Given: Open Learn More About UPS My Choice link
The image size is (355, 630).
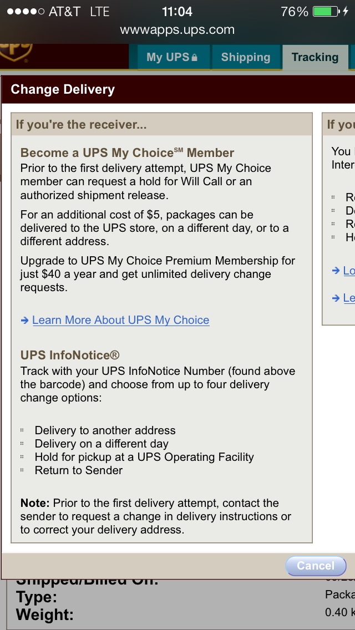Looking at the screenshot, I should 120,320.
